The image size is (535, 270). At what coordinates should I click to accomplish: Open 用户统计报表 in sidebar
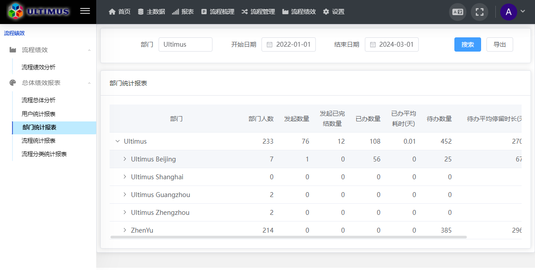click(x=39, y=114)
